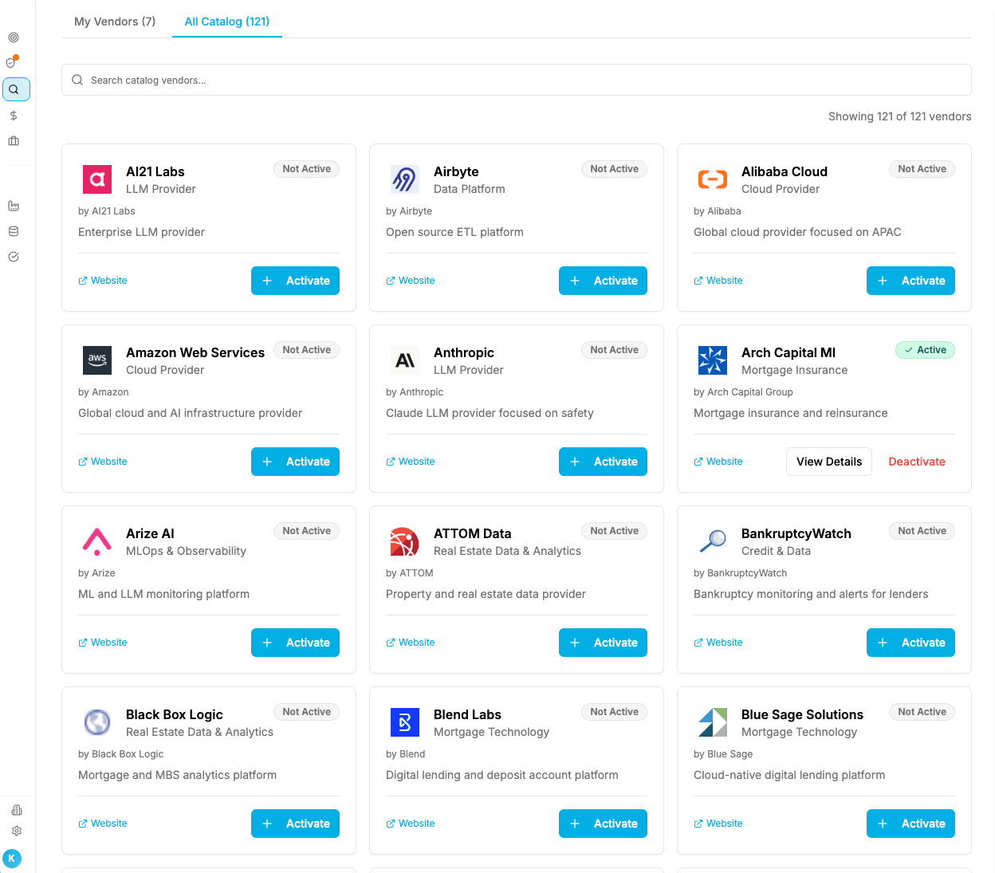Viewport: 995px width, 873px height.
Task: Open the shield icon with orange notification dot
Action: [12, 62]
